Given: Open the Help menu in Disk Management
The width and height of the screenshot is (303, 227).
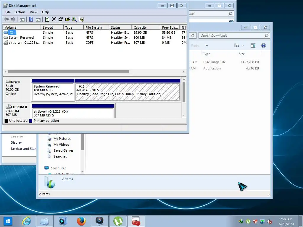Looking at the screenshot, I should coord(45,12).
